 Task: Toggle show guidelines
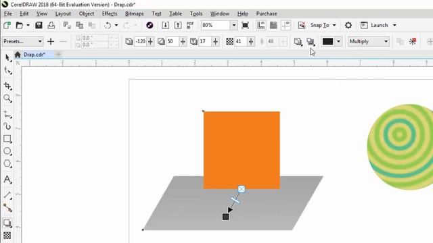286,26
